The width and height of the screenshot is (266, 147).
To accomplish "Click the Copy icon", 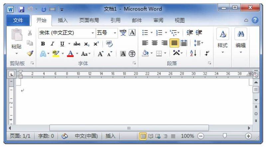I will [x=30, y=43].
